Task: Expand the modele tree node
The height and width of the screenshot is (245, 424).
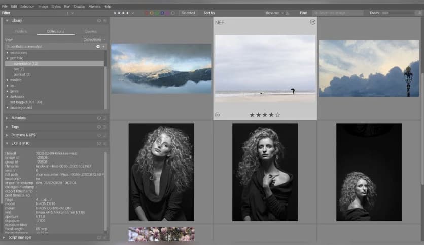Action: coord(7,80)
